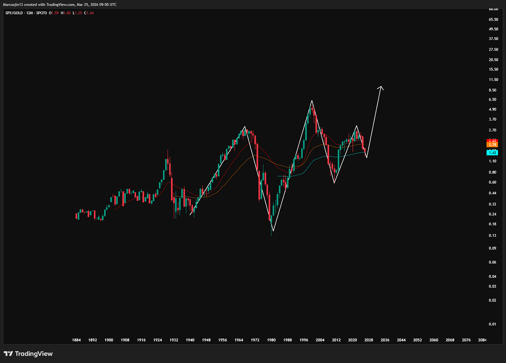The image size is (506, 363).
Task: Click the 1908 year on time axis
Action: (x=125, y=340)
